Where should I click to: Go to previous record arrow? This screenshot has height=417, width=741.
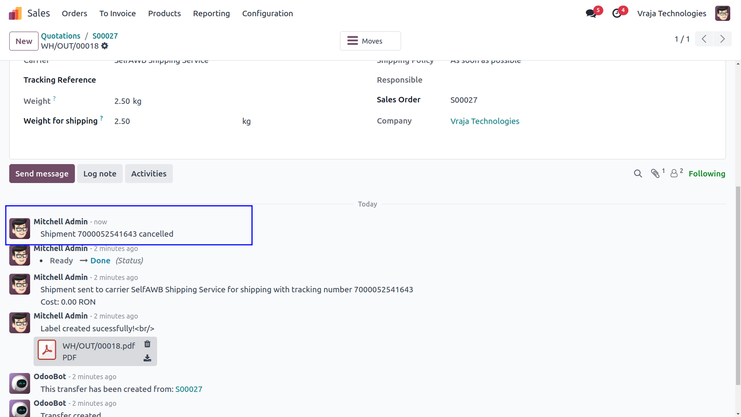(704, 39)
